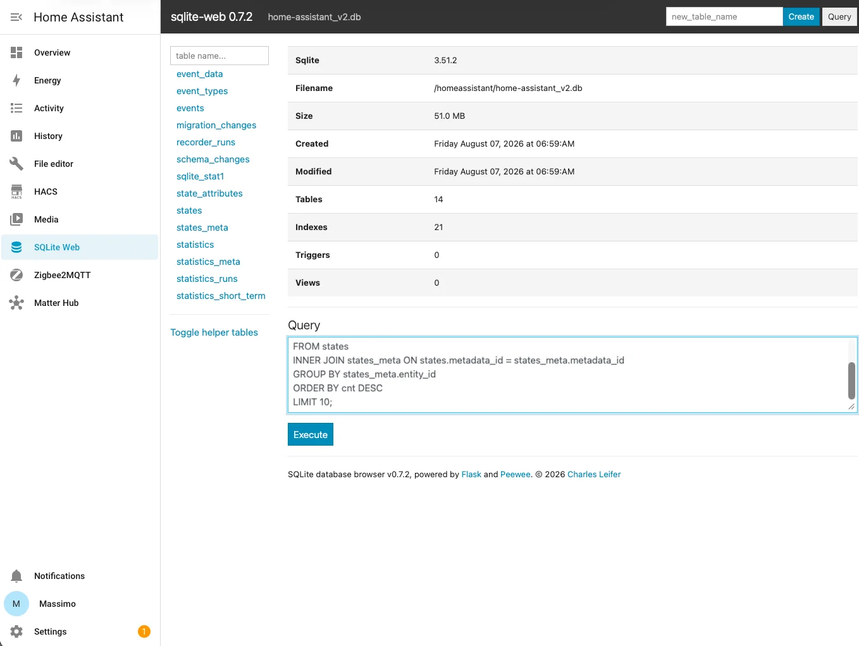Viewport: 859px width, 646px height.
Task: Execute the SQL query
Action: tap(311, 435)
